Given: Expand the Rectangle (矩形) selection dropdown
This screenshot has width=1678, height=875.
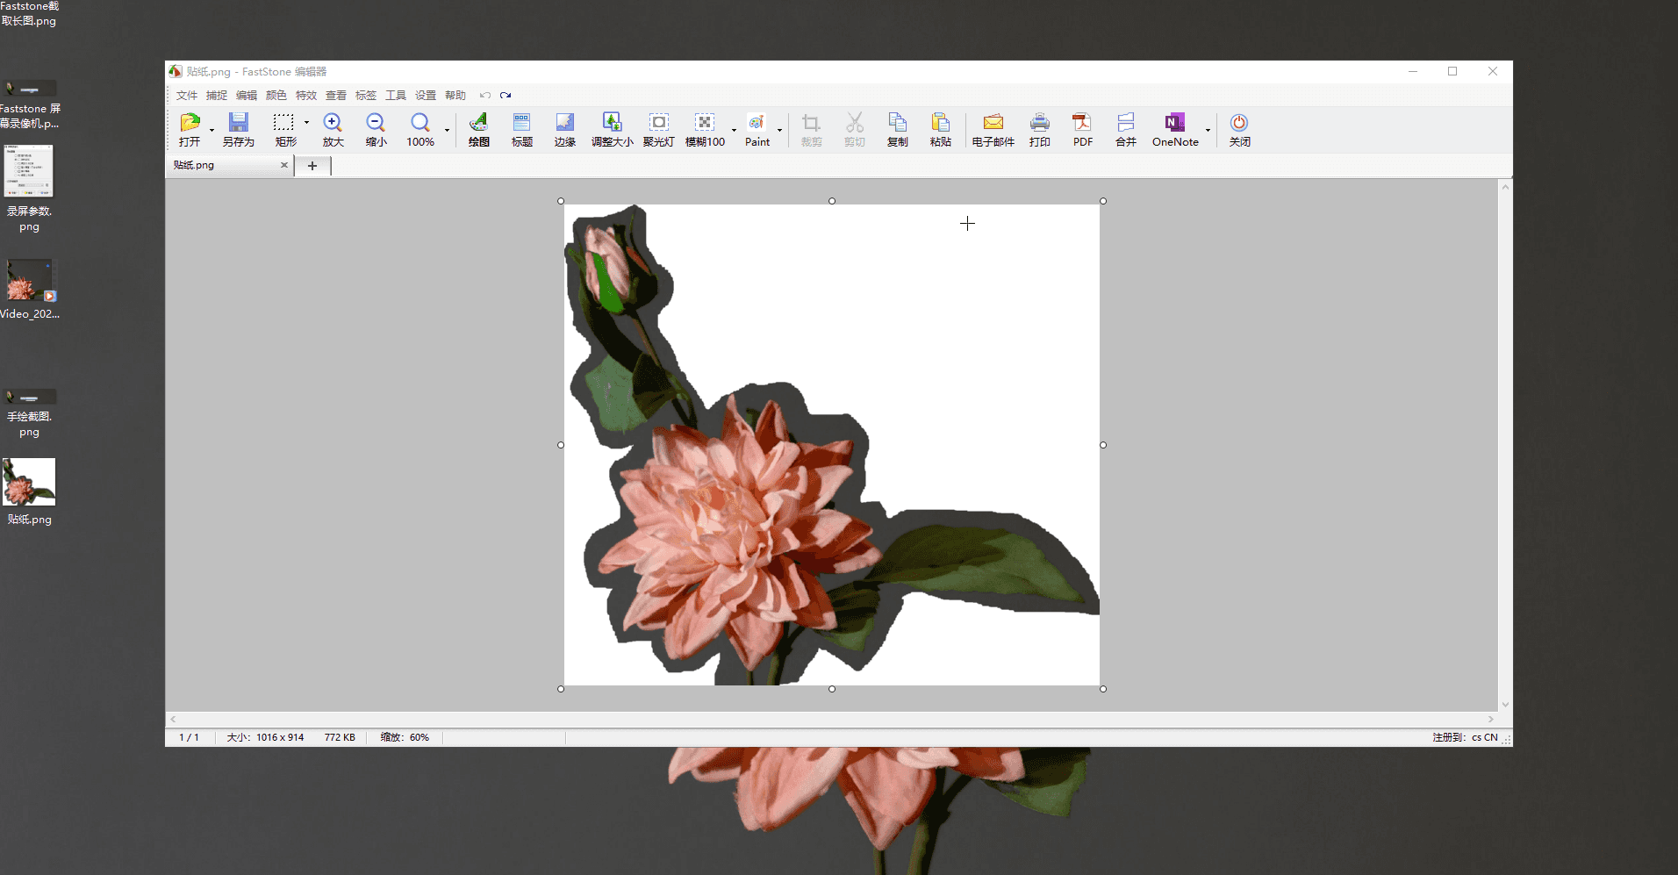Looking at the screenshot, I should pos(306,123).
